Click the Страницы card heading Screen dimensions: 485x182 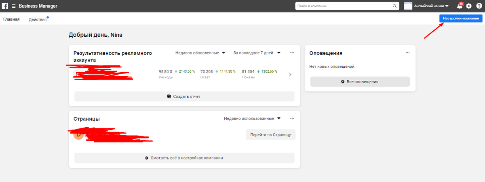pos(86,119)
